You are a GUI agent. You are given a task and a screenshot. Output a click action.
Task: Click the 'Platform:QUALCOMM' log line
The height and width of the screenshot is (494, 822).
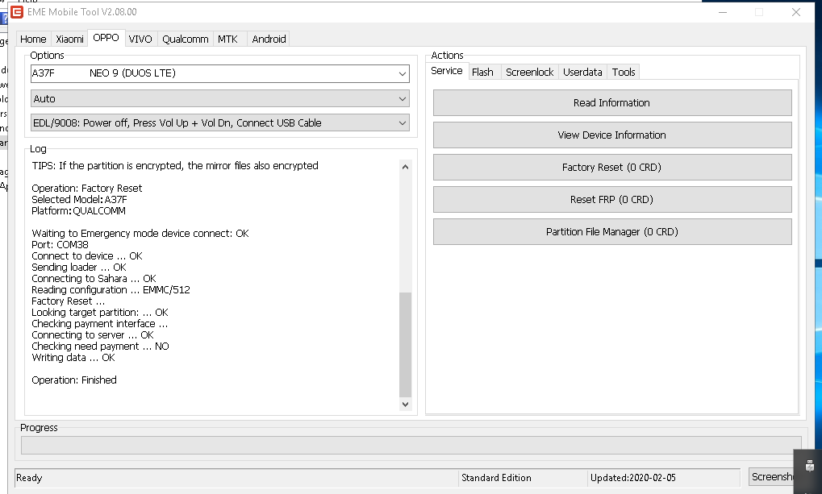point(78,211)
